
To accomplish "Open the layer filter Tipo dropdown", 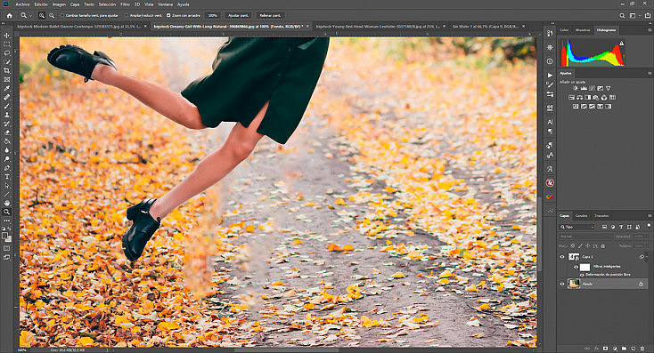I will pyautogui.click(x=577, y=227).
